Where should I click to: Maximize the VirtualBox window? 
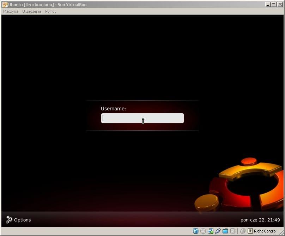pos(274,5)
